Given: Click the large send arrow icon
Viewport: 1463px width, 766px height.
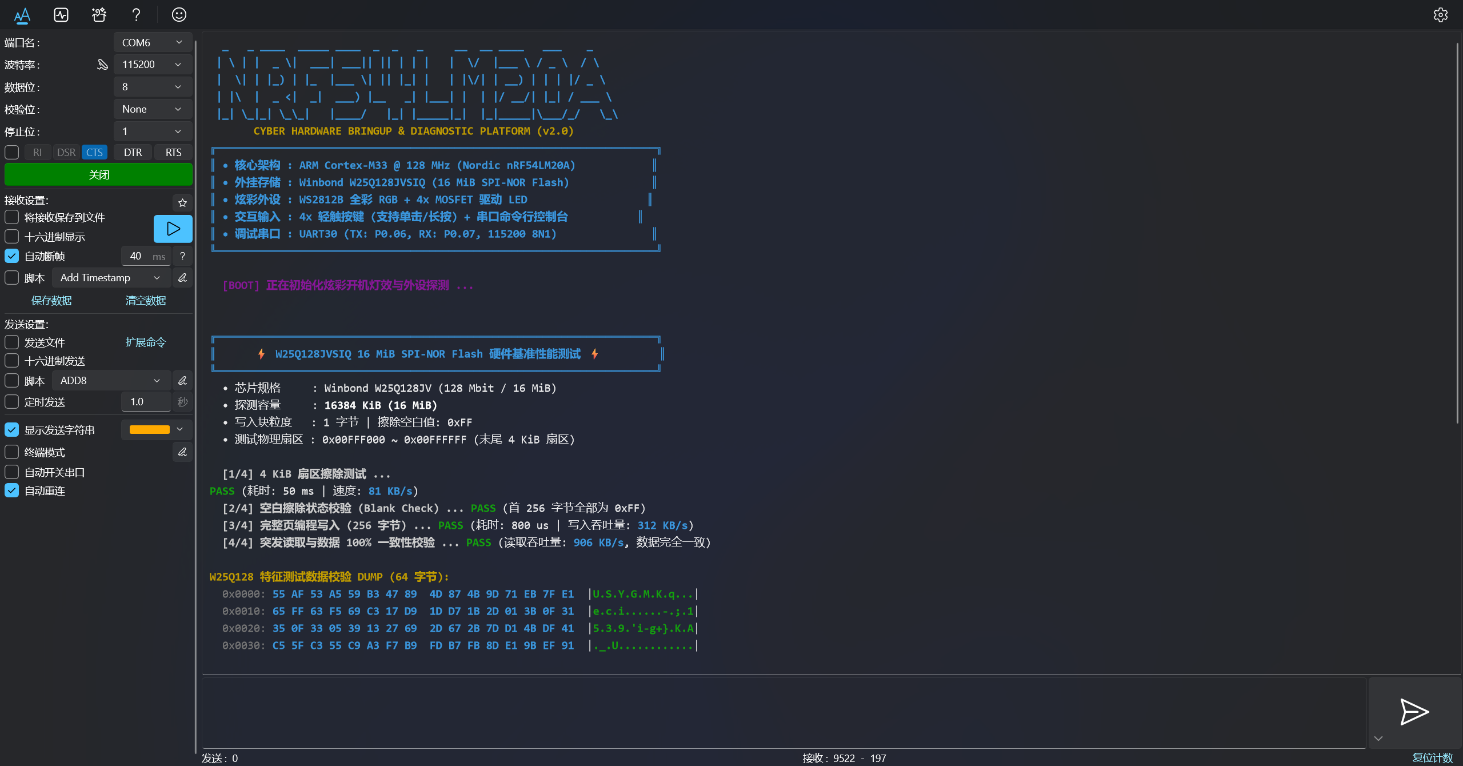Looking at the screenshot, I should [x=1414, y=712].
